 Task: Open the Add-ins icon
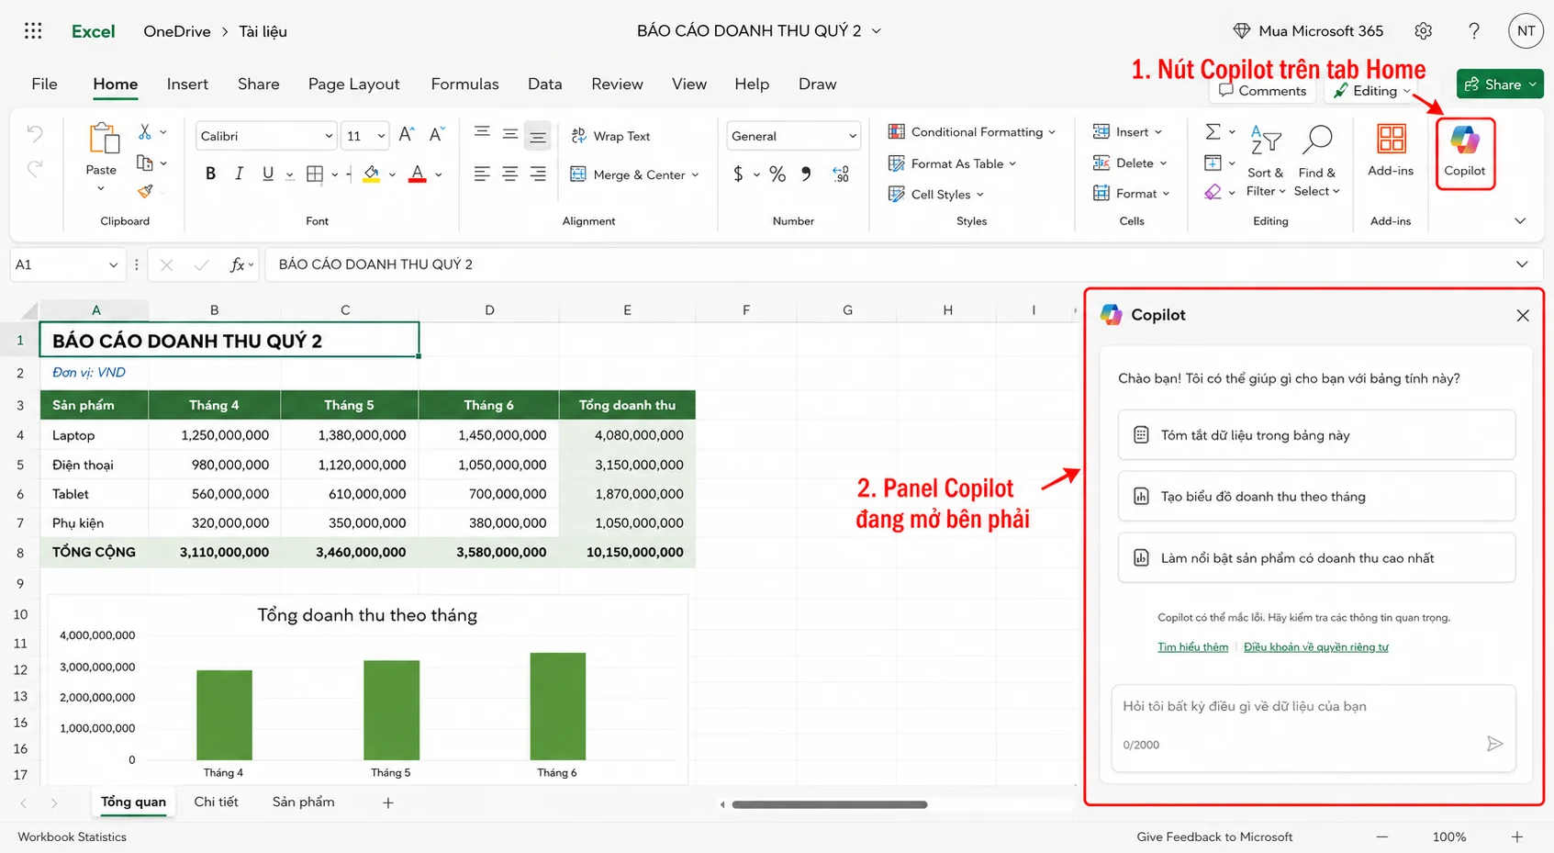point(1391,140)
